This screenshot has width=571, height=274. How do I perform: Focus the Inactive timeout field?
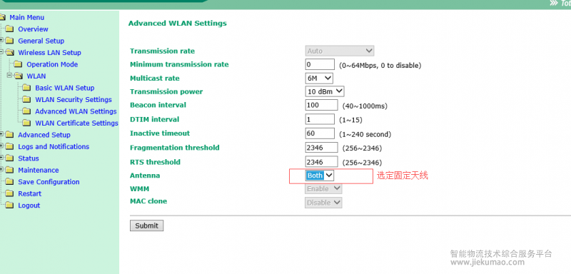(x=320, y=133)
